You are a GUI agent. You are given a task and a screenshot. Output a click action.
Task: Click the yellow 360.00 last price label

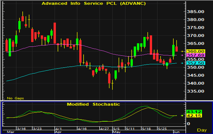[196, 51]
